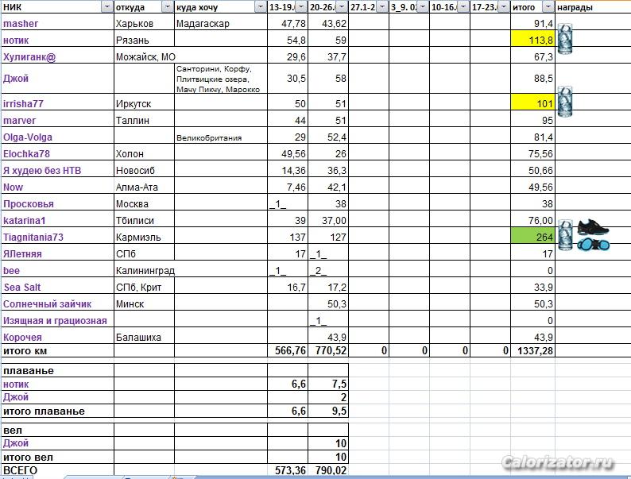631x479 pixels.
Task: Open the откуда column filter dropdown
Action: coord(167,7)
